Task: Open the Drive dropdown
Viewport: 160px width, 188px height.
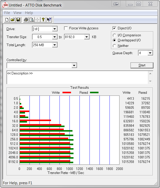Action: [55, 29]
